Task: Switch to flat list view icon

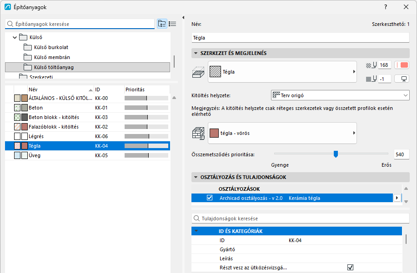Action: pos(172,24)
